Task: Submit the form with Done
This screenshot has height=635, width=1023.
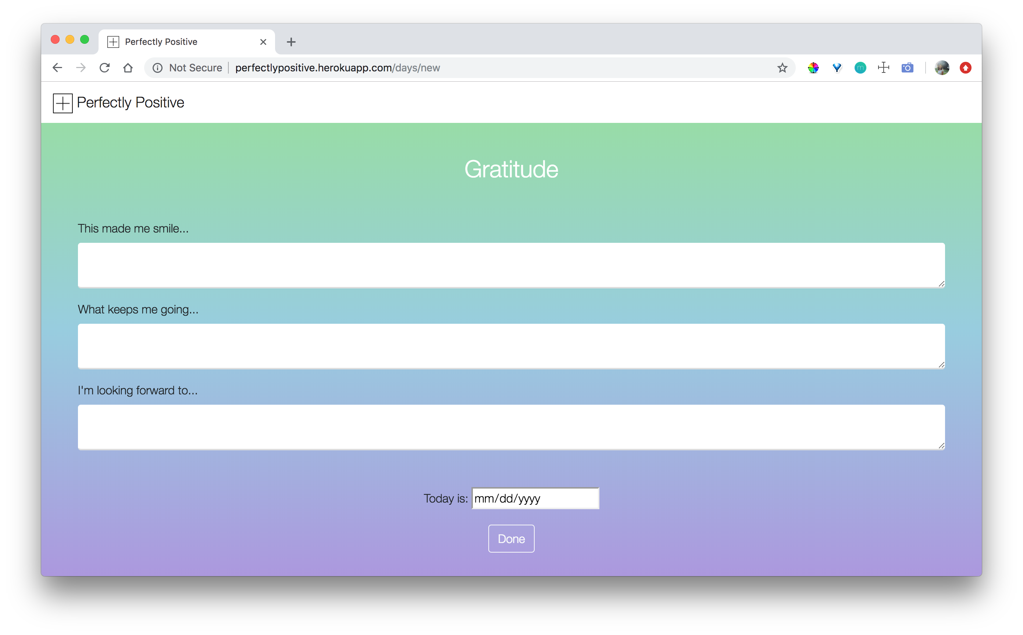Action: point(511,538)
